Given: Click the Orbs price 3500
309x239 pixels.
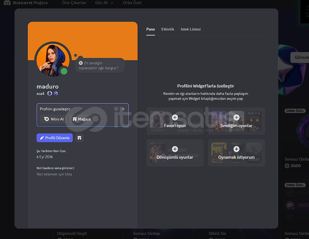Looking at the screenshot, I should pyautogui.click(x=293, y=166).
